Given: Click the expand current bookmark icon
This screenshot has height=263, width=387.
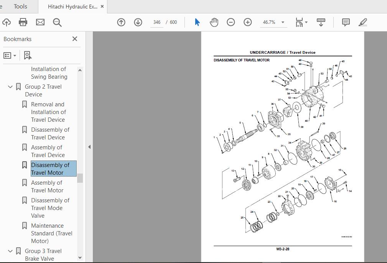Looking at the screenshot, I should click(27, 55).
